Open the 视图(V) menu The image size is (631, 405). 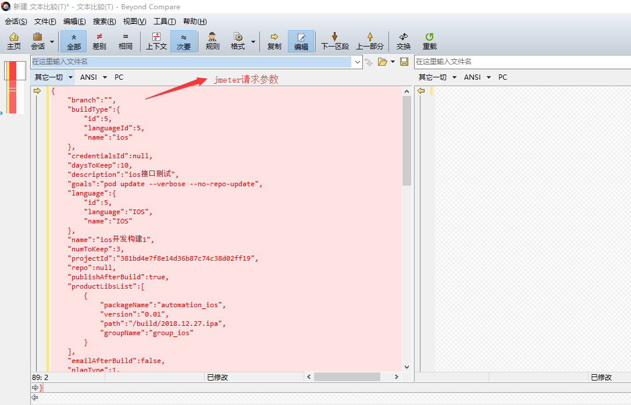tap(134, 22)
